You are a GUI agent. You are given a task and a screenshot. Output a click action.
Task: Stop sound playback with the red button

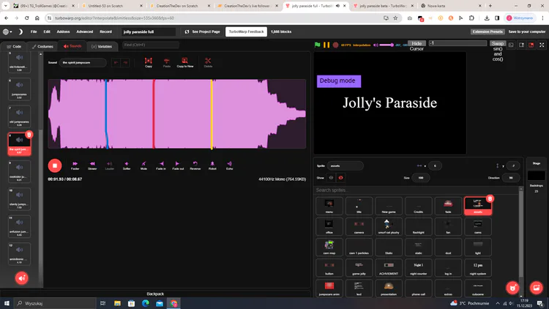coord(55,165)
